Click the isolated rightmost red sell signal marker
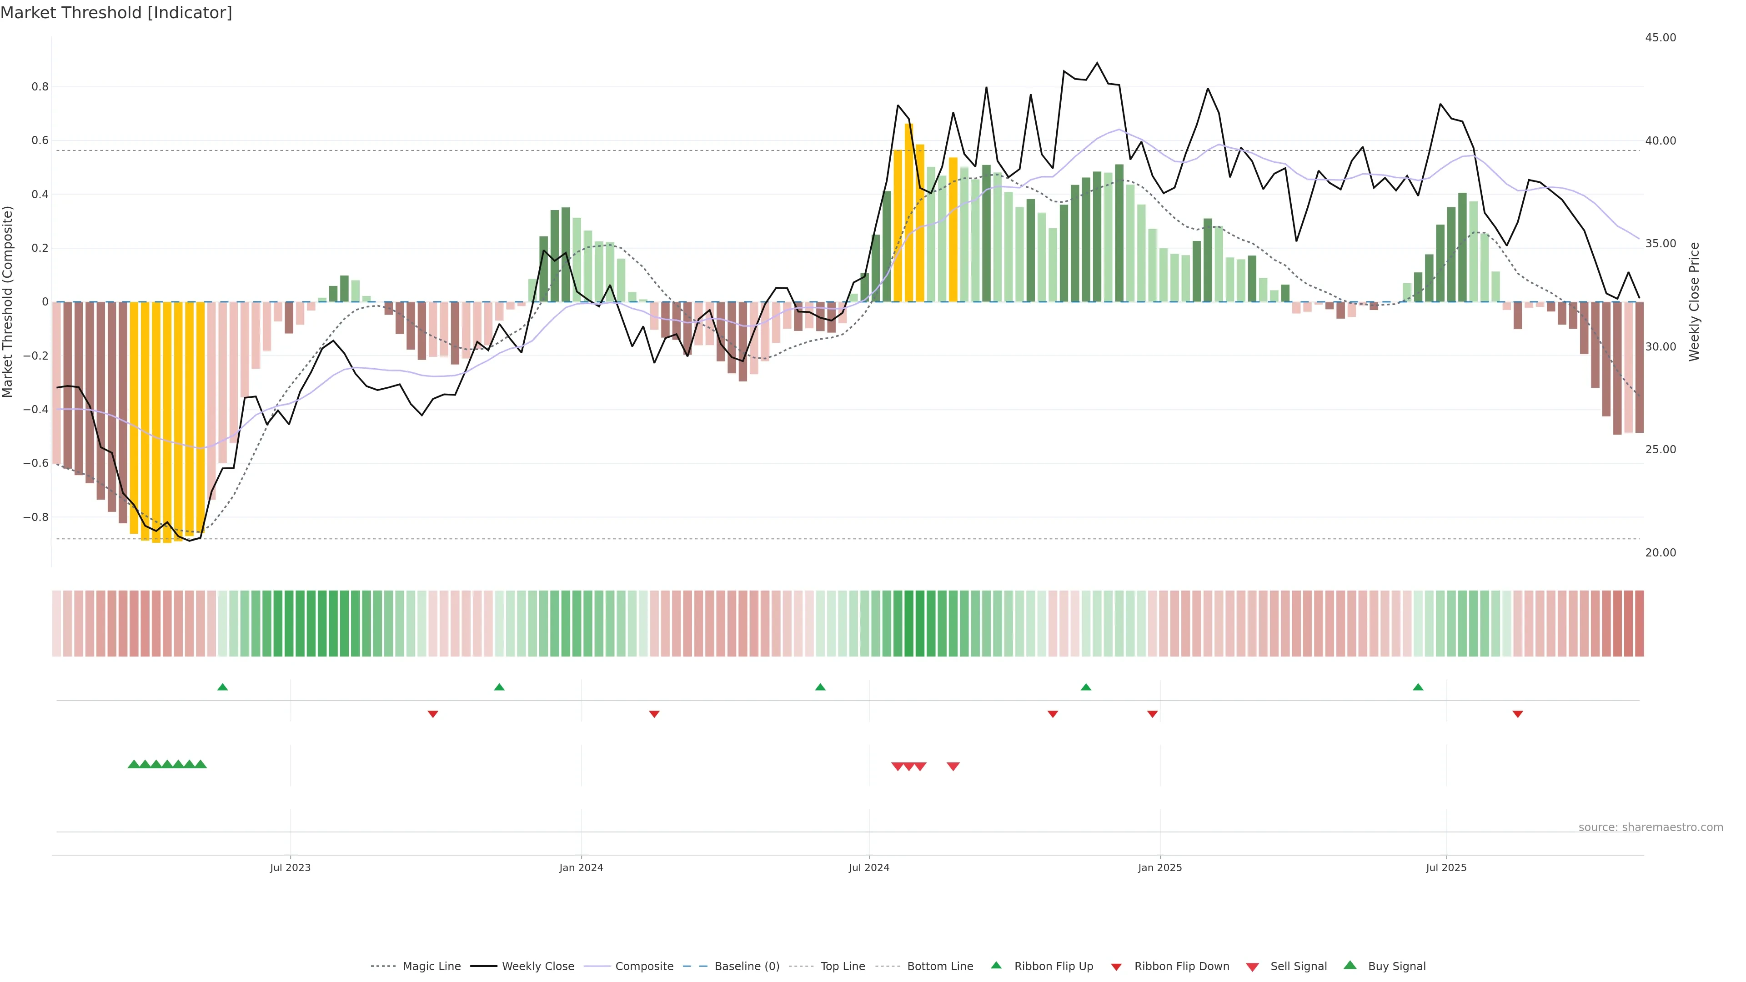1746x982 pixels. click(x=953, y=767)
